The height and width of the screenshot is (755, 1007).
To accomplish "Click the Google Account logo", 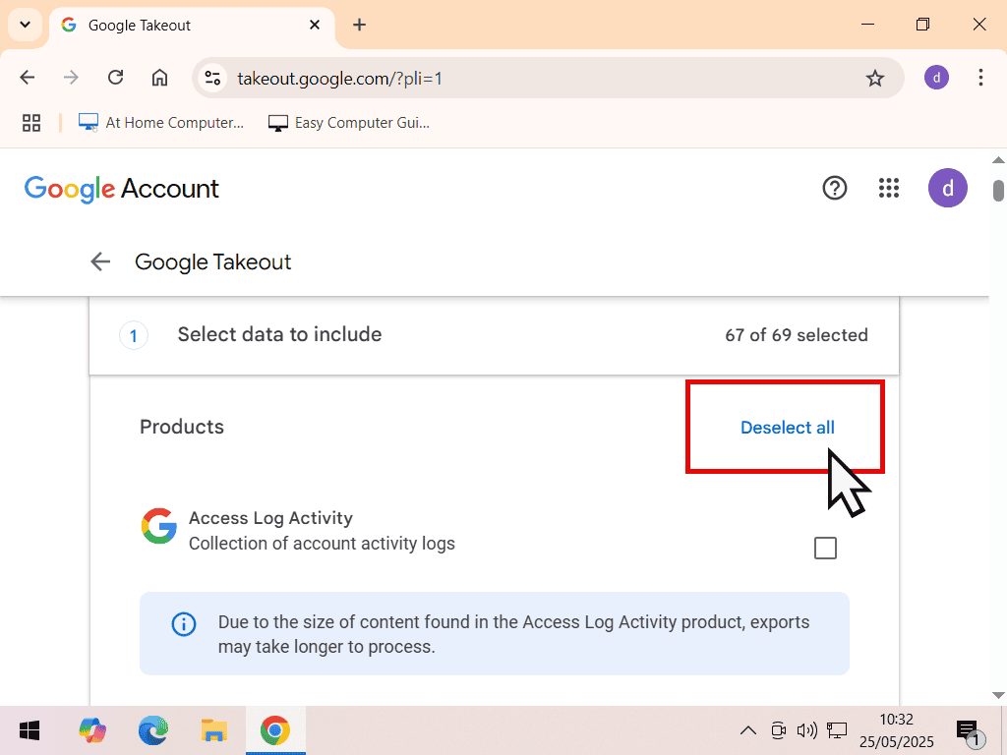I will [x=121, y=189].
